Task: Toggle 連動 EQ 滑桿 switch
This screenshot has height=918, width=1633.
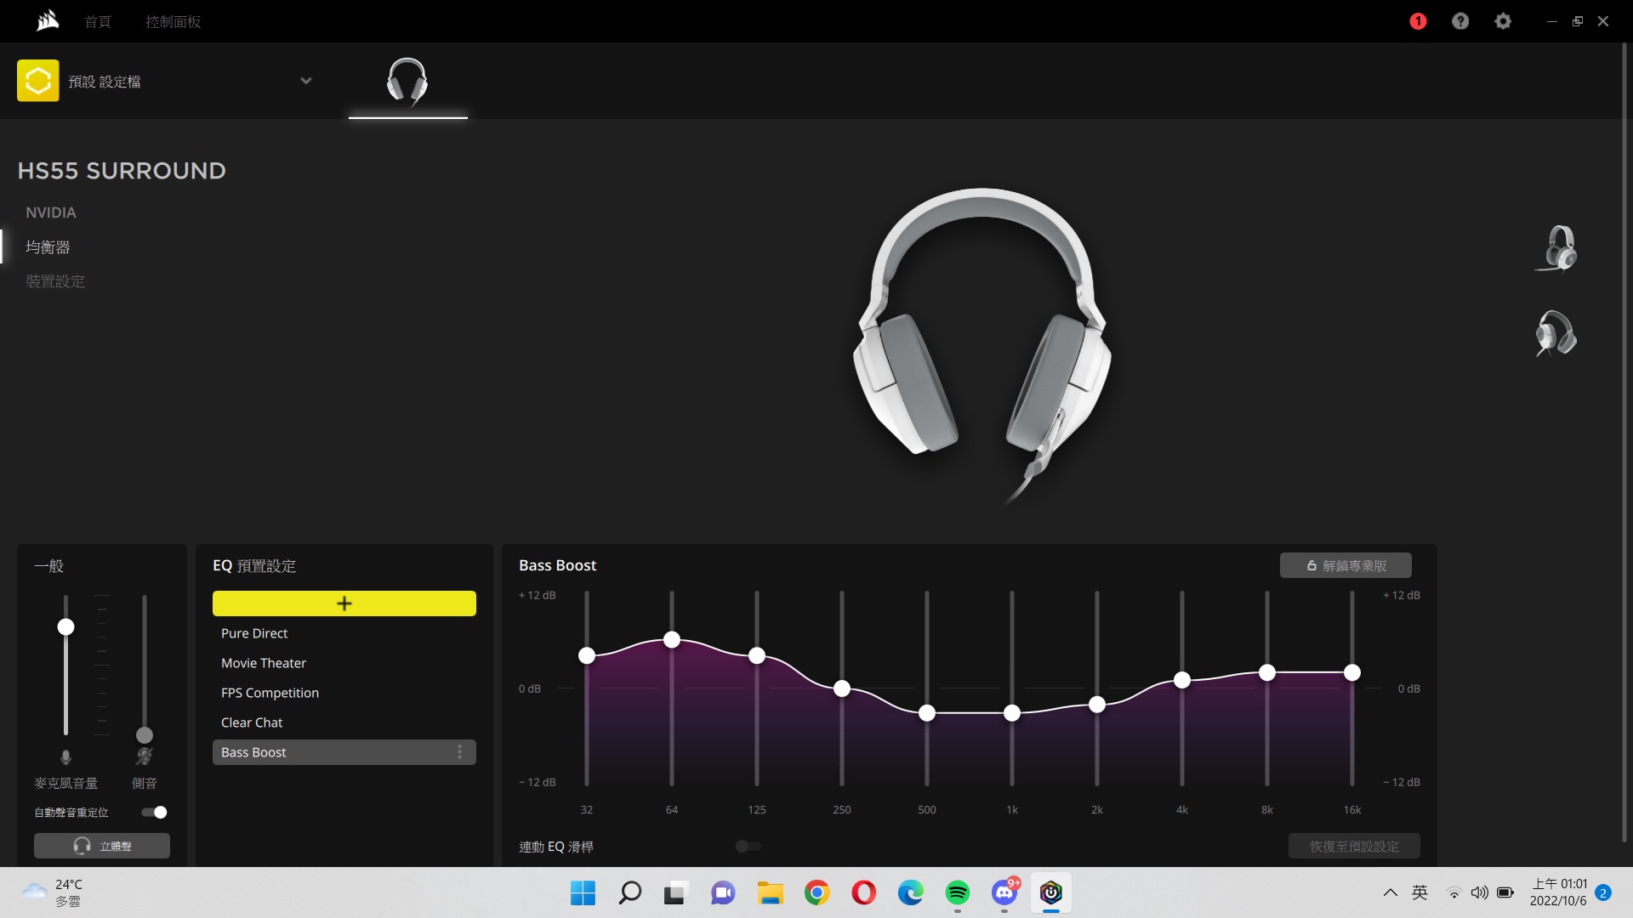Action: (x=748, y=846)
